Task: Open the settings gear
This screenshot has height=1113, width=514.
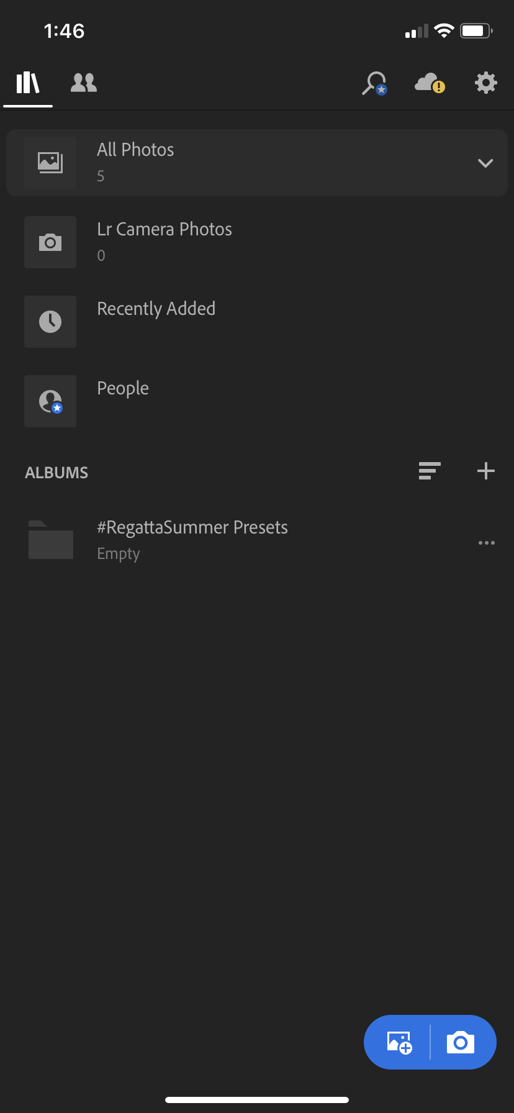Action: pos(486,83)
